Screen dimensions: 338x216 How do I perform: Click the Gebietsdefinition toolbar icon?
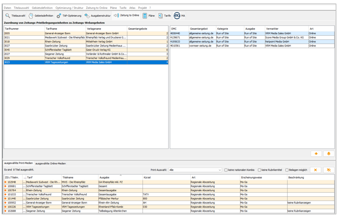coord(31,16)
